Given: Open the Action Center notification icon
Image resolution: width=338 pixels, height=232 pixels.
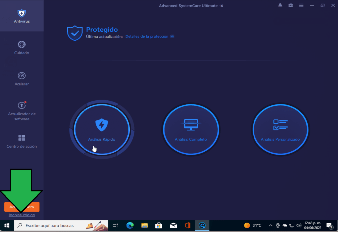Looking at the screenshot, I should coord(330,226).
